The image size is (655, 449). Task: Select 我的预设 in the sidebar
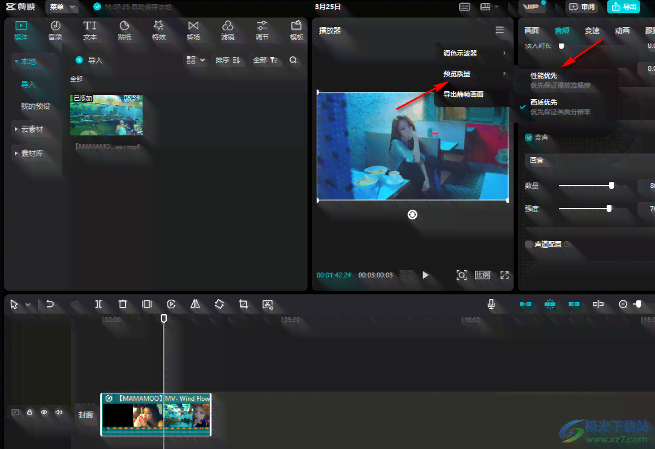click(36, 106)
